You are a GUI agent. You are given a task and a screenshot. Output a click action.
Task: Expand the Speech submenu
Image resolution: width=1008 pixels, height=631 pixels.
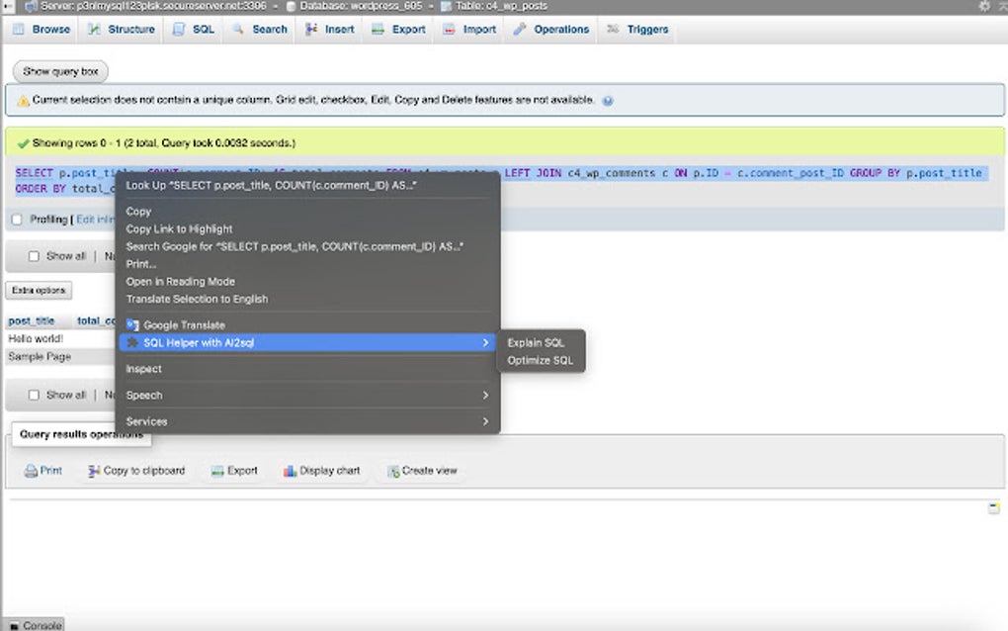144,395
